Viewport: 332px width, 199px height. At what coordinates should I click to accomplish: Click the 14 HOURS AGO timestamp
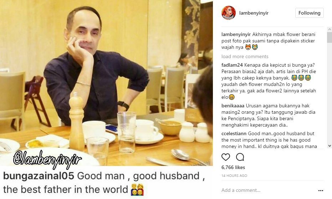click(x=234, y=175)
